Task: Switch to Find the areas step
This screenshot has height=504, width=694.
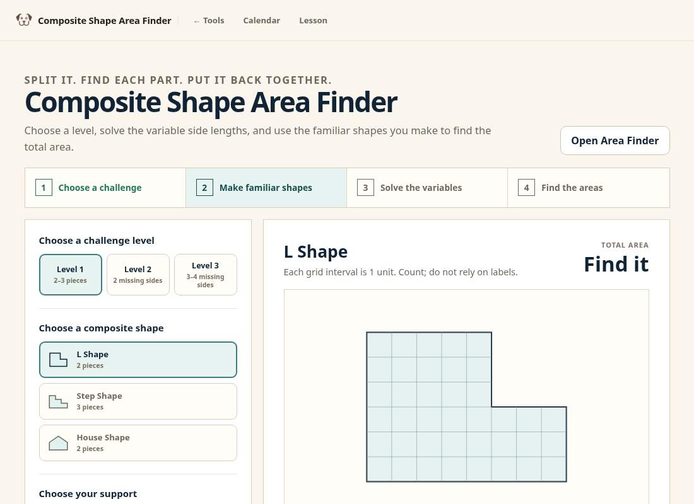Action: click(589, 188)
